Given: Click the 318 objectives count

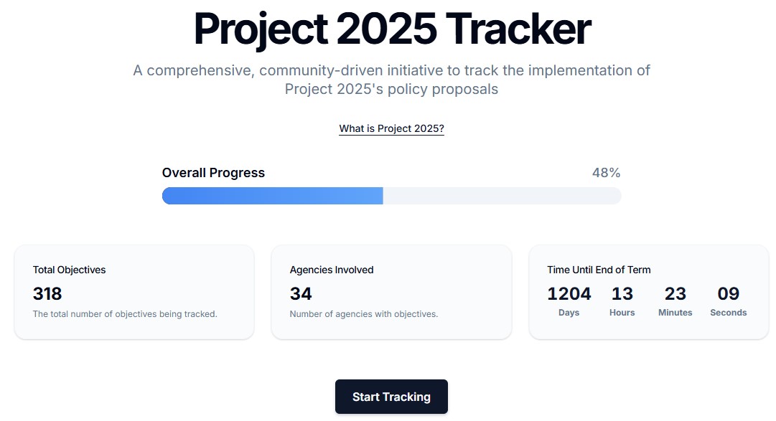Looking at the screenshot, I should coord(47,293).
